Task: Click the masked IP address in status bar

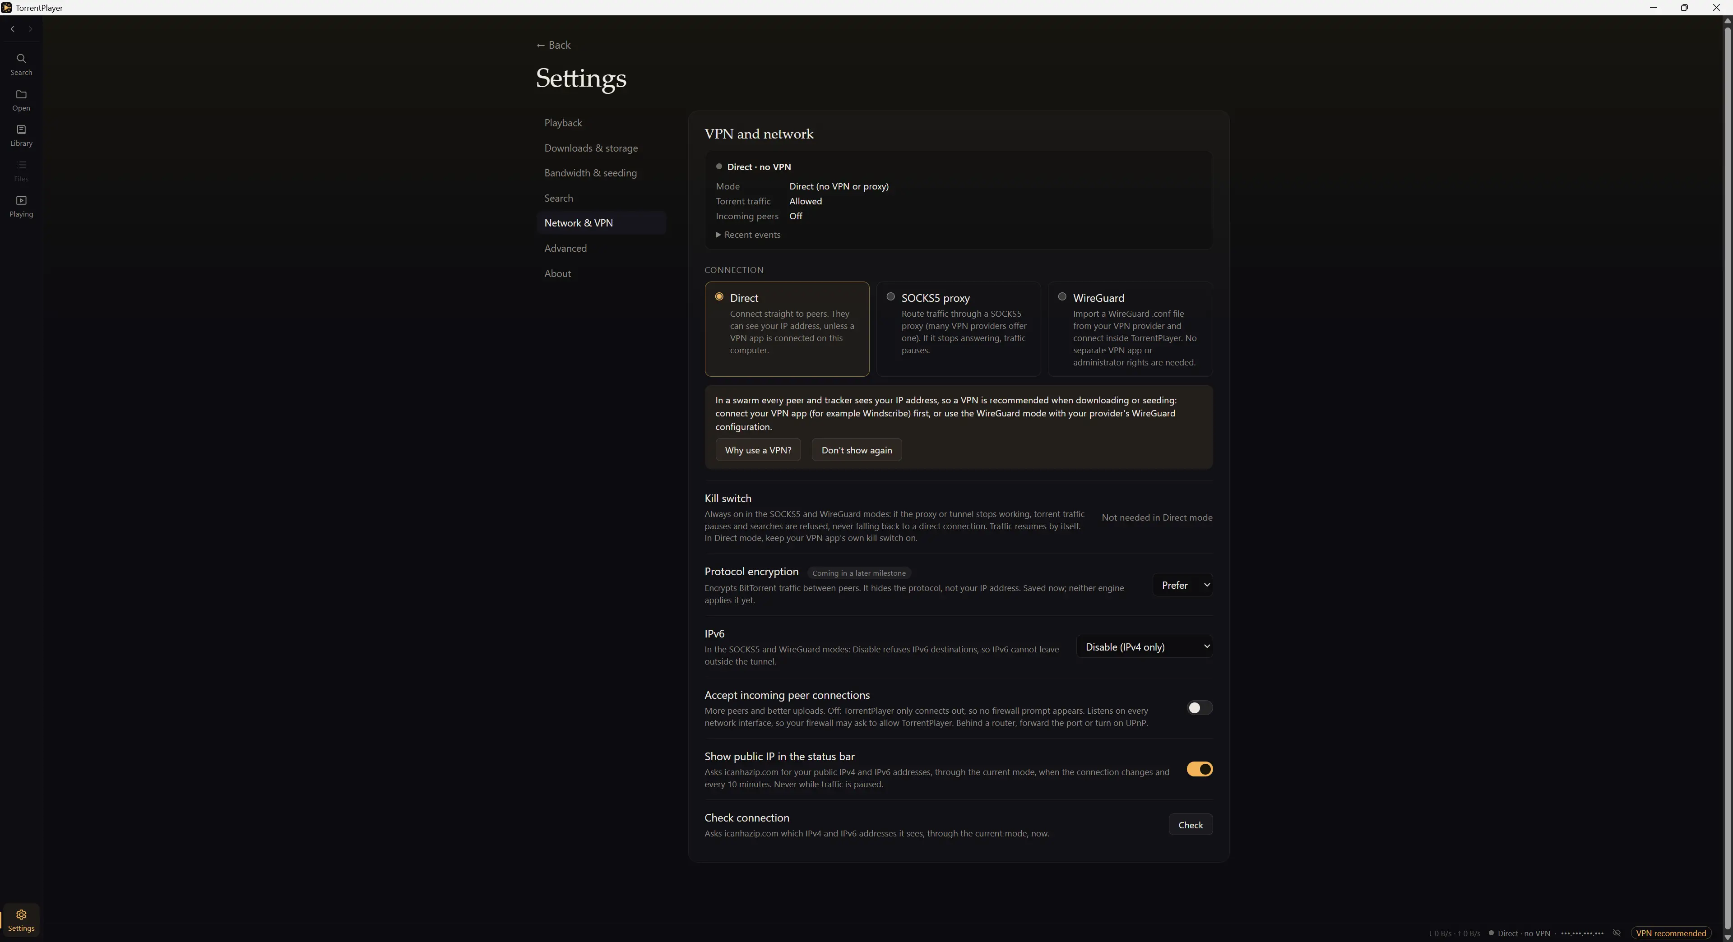Action: tap(1582, 933)
